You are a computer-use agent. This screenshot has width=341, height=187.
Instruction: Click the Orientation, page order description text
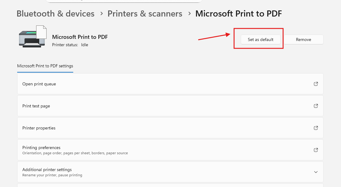(x=75, y=153)
